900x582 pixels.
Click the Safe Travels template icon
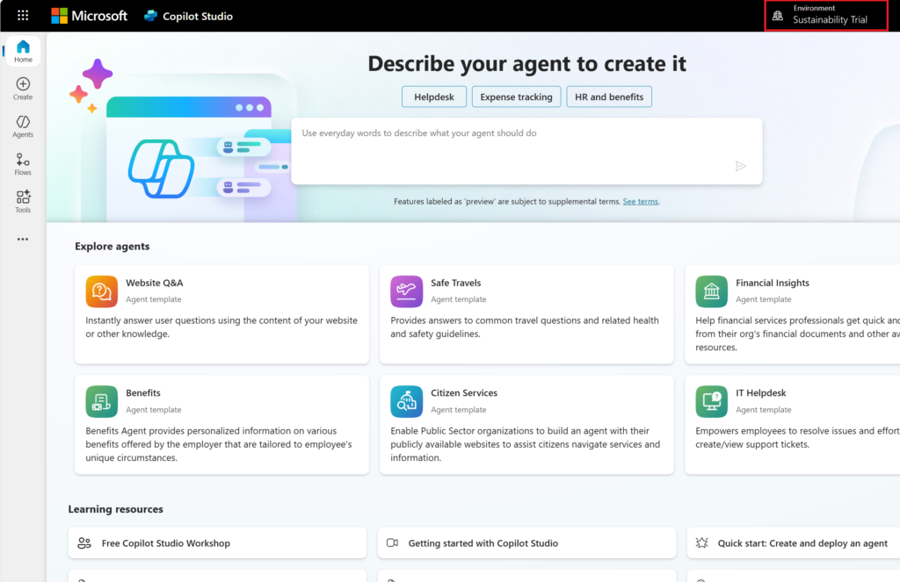tap(406, 291)
